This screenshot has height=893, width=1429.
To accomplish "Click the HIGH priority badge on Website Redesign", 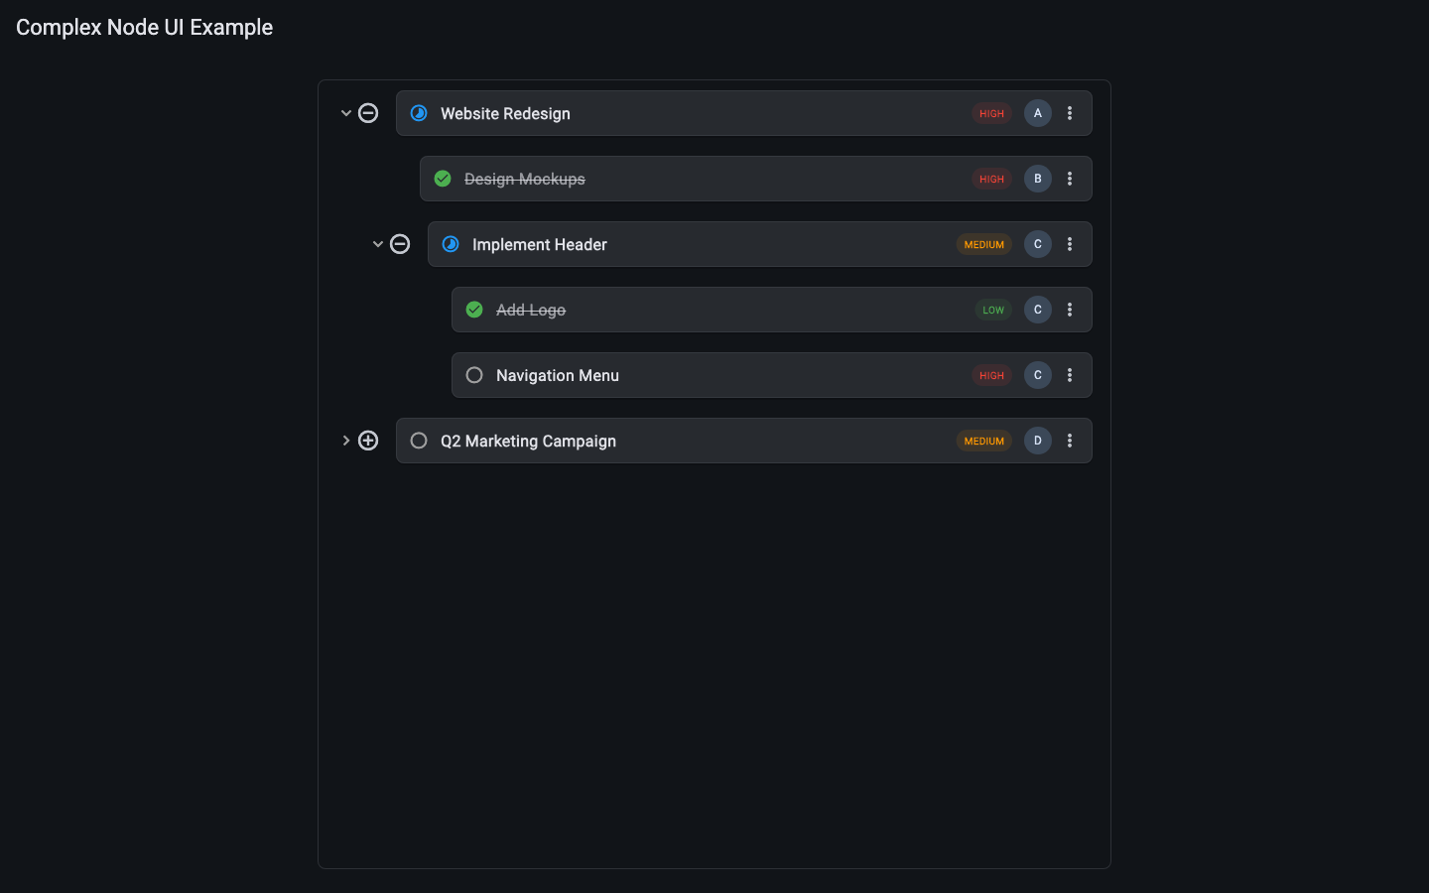I will point(991,113).
